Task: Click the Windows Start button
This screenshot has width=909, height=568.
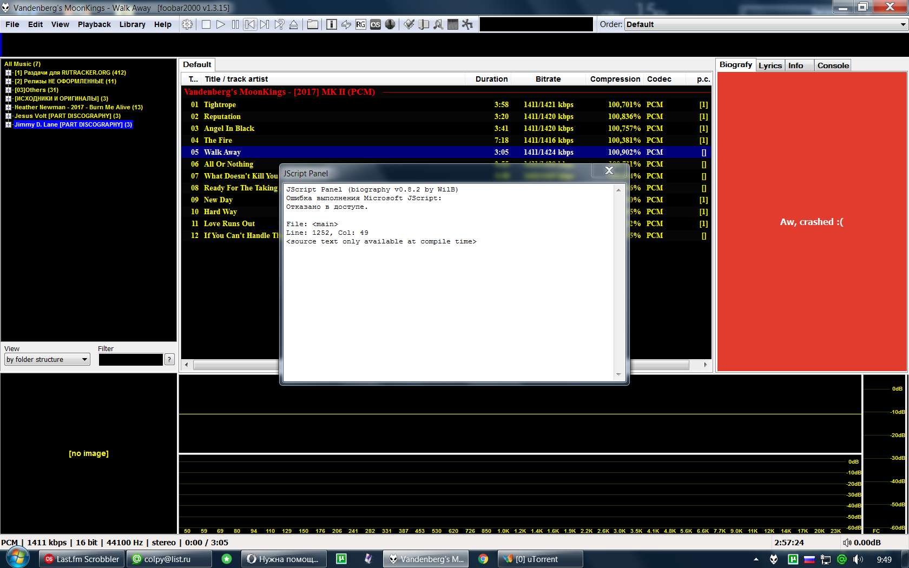Action: 18,557
